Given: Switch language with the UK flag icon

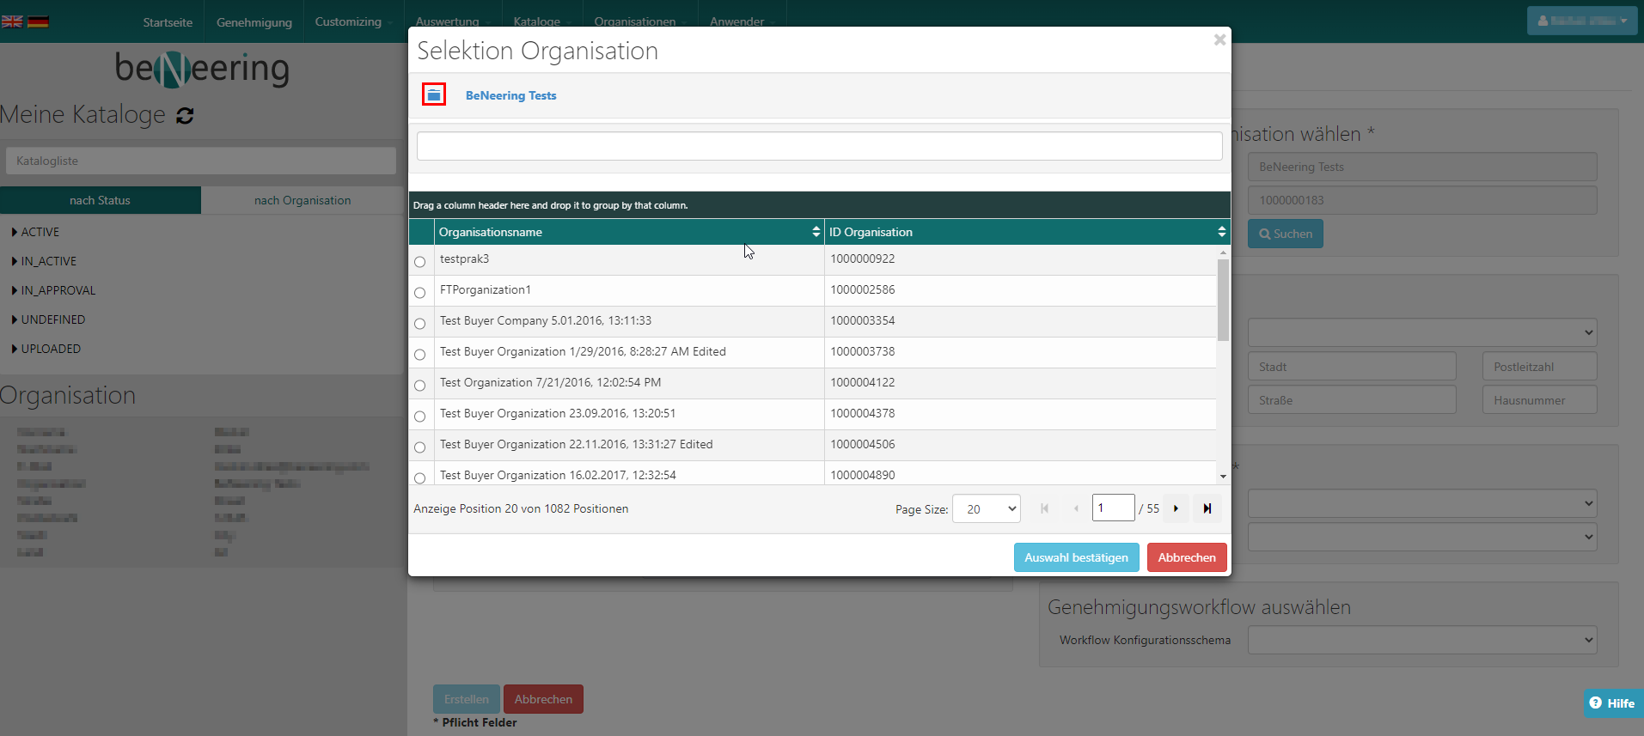Looking at the screenshot, I should tap(12, 21).
